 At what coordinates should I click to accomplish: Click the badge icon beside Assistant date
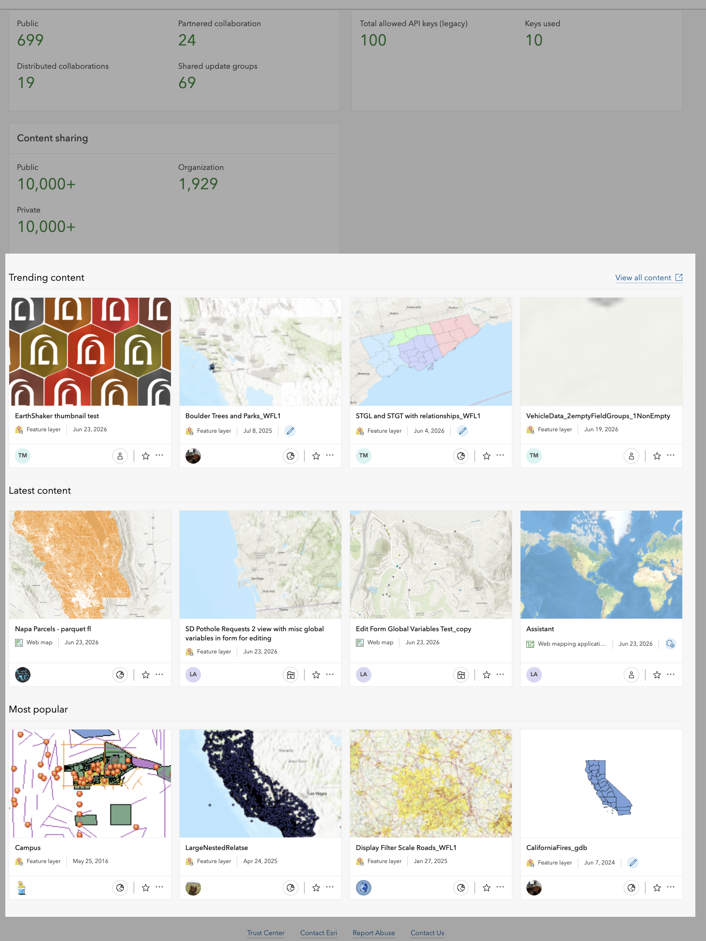[x=670, y=644]
